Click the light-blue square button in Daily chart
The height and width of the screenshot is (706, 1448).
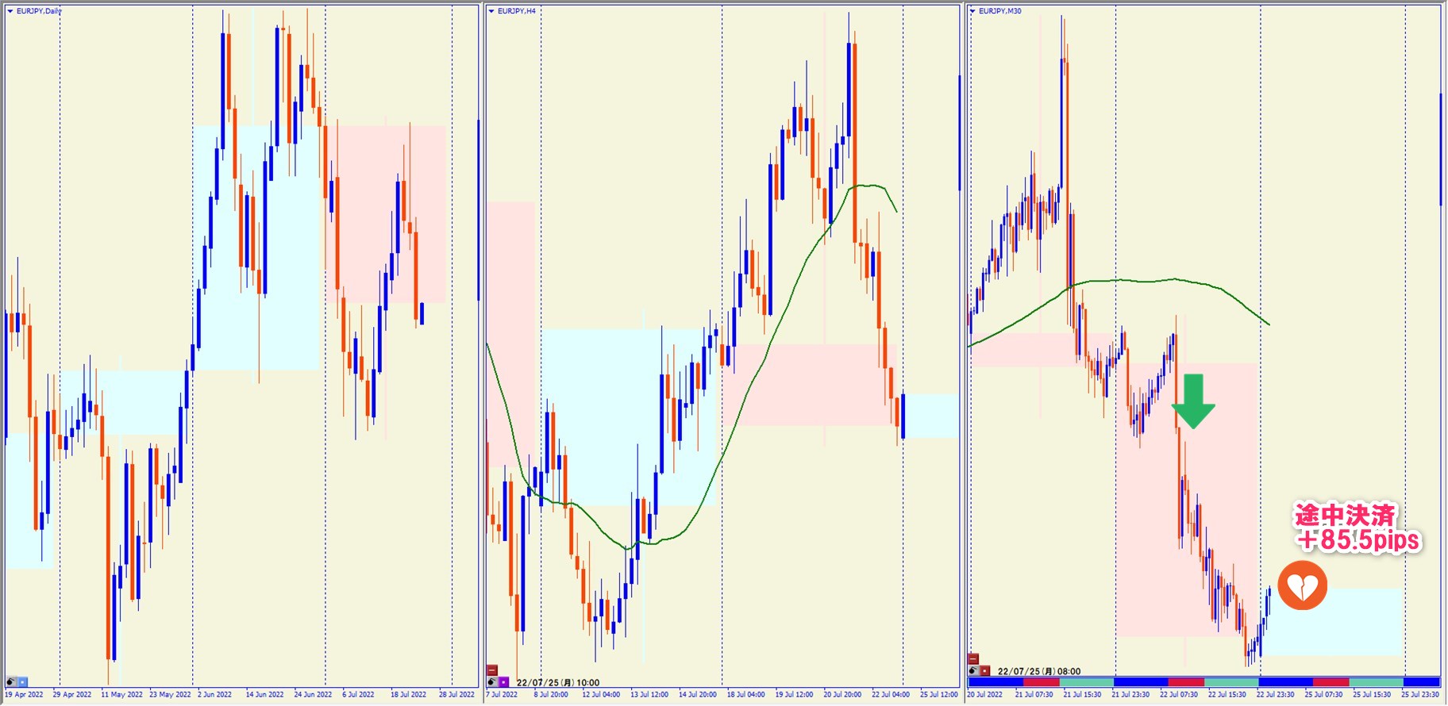[x=23, y=682]
